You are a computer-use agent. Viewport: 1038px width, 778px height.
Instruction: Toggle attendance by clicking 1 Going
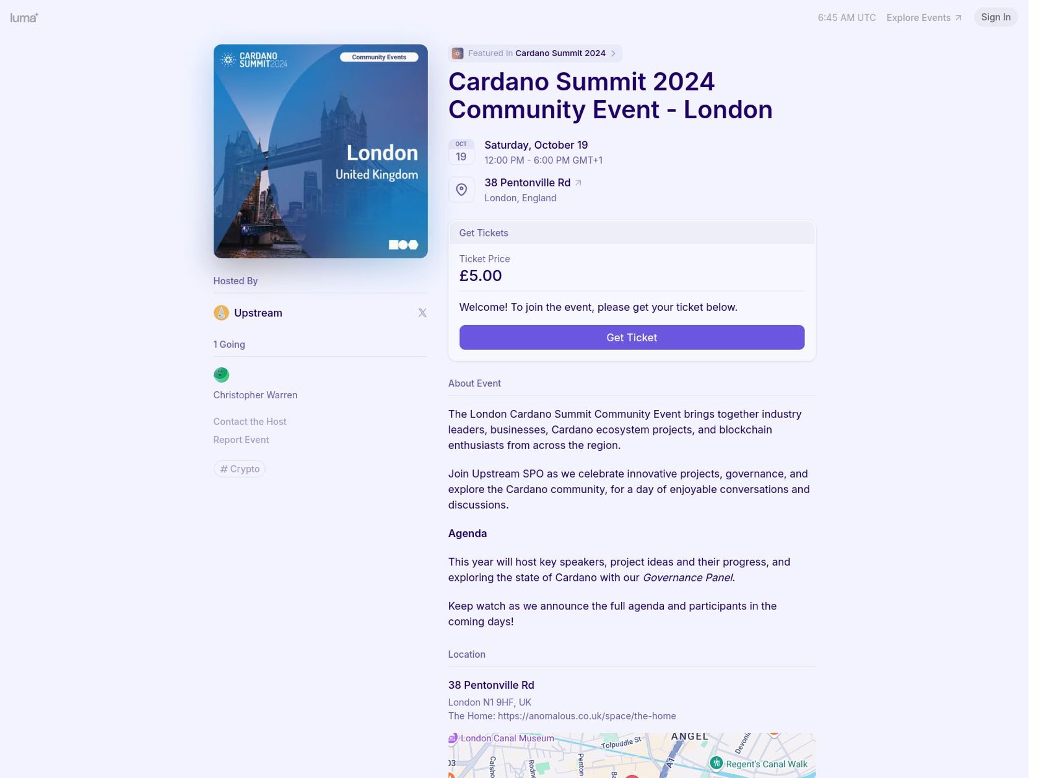point(229,344)
